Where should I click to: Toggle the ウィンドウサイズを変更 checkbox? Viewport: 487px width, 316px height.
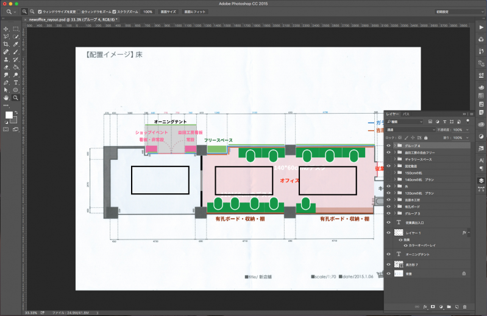click(40, 12)
